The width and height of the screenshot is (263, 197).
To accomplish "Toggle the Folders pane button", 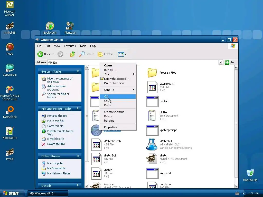I will point(106,54).
